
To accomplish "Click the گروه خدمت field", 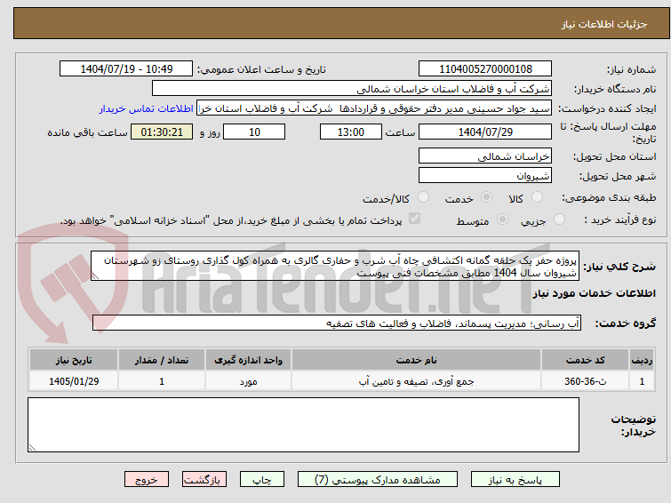I will tap(337, 323).
